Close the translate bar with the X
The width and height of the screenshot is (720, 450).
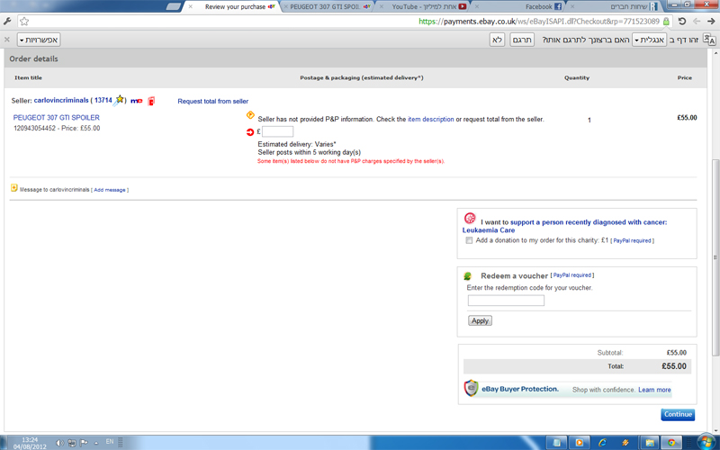click(x=7, y=40)
